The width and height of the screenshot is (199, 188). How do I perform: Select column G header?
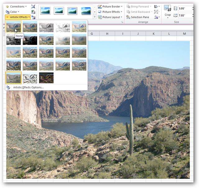(92, 34)
